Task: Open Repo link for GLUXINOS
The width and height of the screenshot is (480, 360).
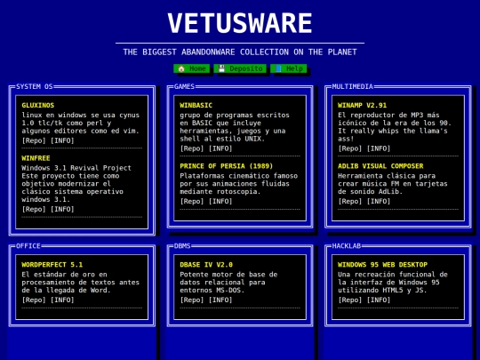Action: [x=34, y=140]
